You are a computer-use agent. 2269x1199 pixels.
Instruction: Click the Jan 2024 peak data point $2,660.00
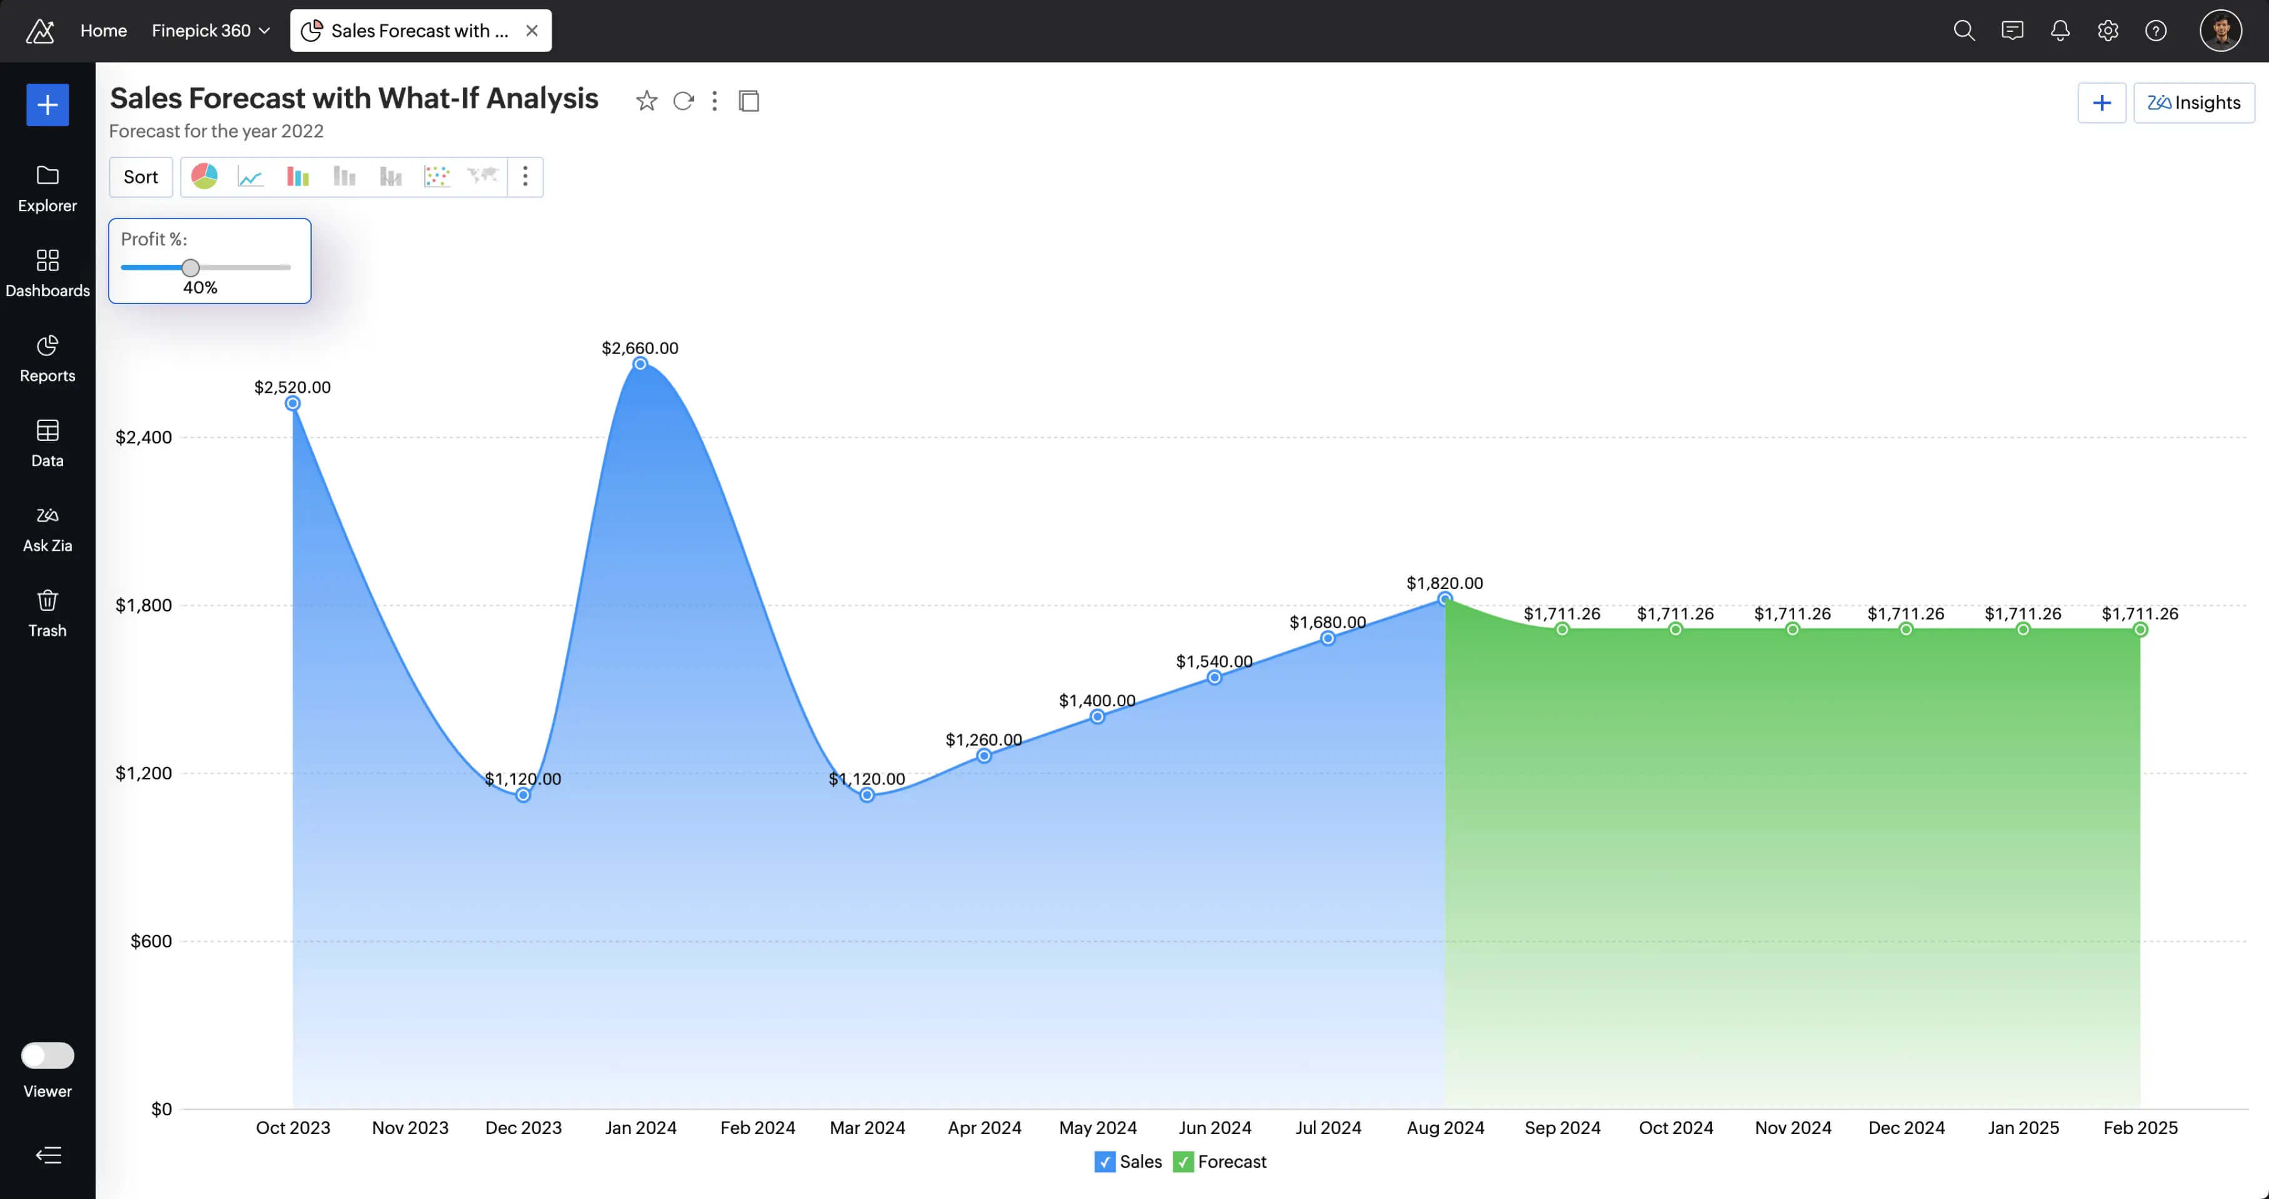point(640,363)
